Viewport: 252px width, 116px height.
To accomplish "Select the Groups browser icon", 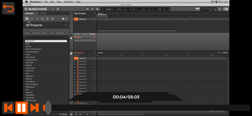I will tap(32, 19).
